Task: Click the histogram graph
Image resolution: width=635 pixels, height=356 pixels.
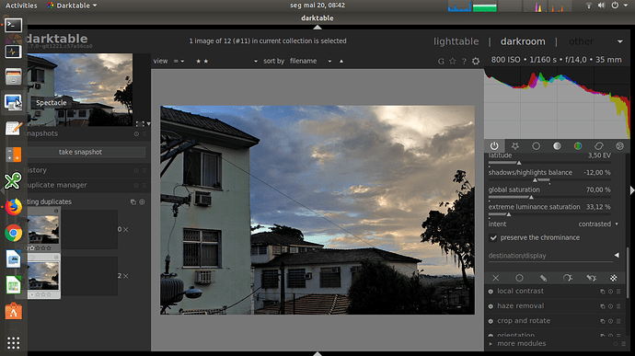Action: coord(558,103)
